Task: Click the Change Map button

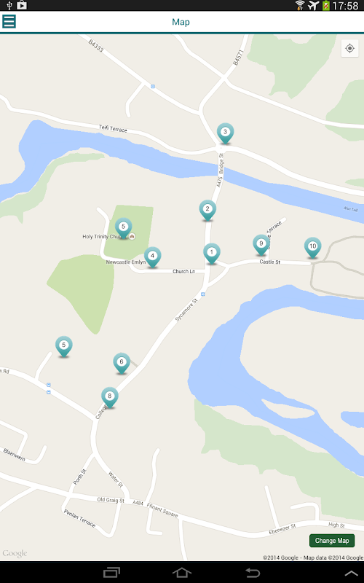Action: pos(332,541)
